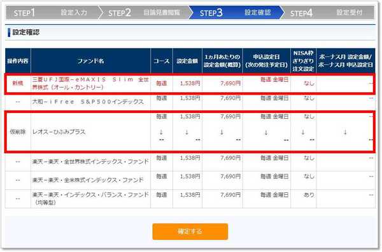Click the down arrow in ひふみプラス 設定金額 cell
382x252 pixels.
pyautogui.click(x=187, y=132)
